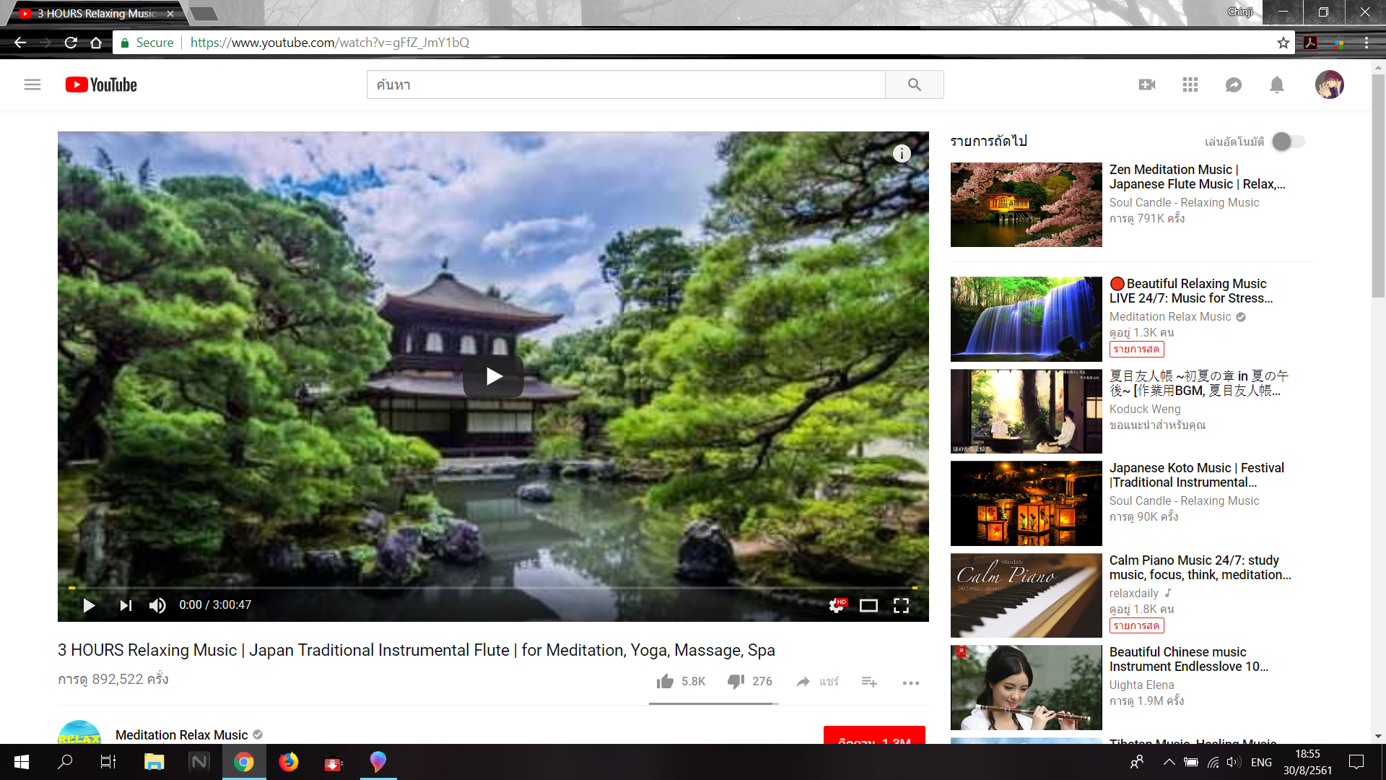This screenshot has height=780, width=1386.
Task: Mute the video volume
Action: (x=157, y=605)
